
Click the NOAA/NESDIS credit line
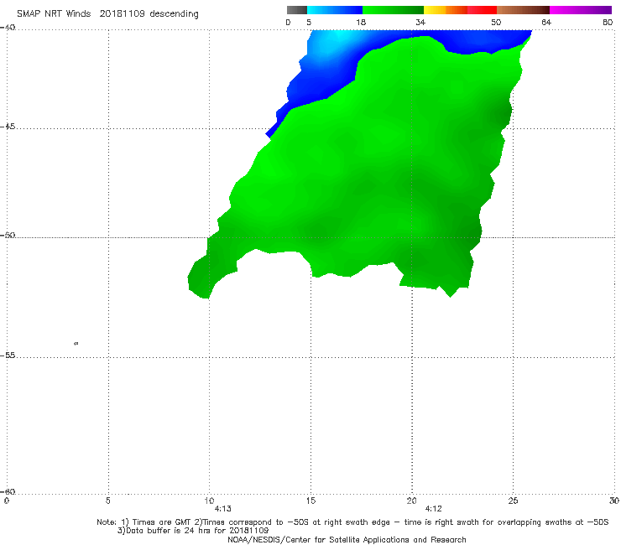pos(347,539)
